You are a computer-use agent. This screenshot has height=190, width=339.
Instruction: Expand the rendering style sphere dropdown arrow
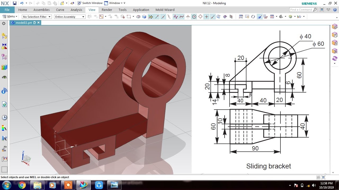295,17
